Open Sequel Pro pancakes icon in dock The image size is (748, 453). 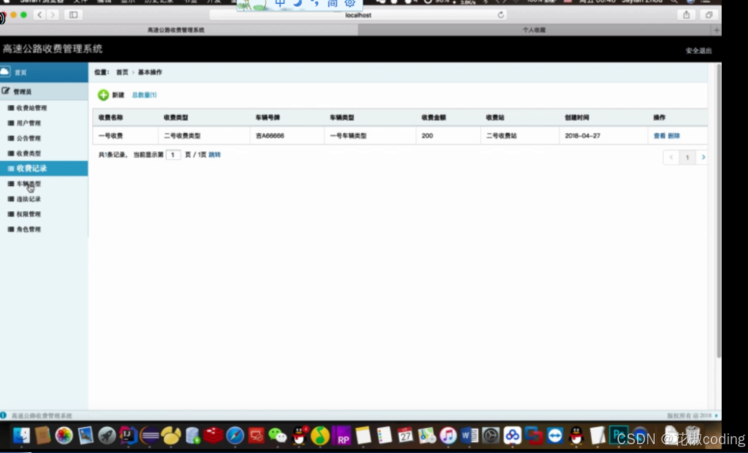(171, 435)
